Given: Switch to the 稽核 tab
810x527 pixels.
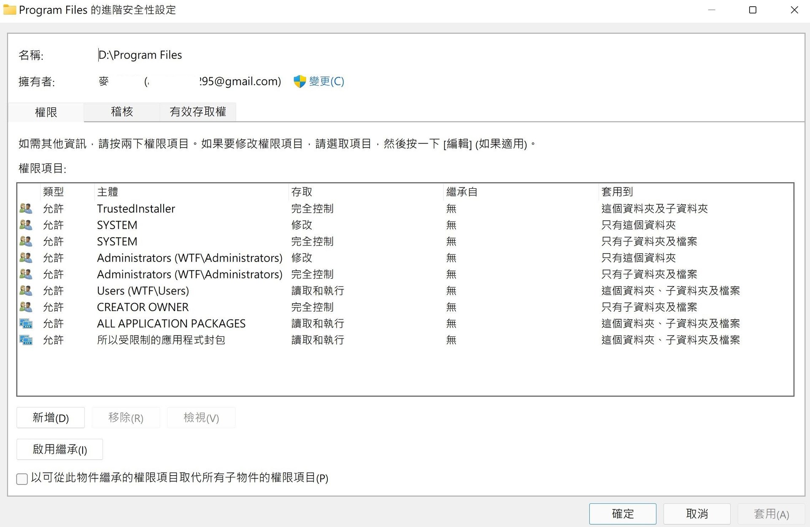Looking at the screenshot, I should pyautogui.click(x=121, y=112).
